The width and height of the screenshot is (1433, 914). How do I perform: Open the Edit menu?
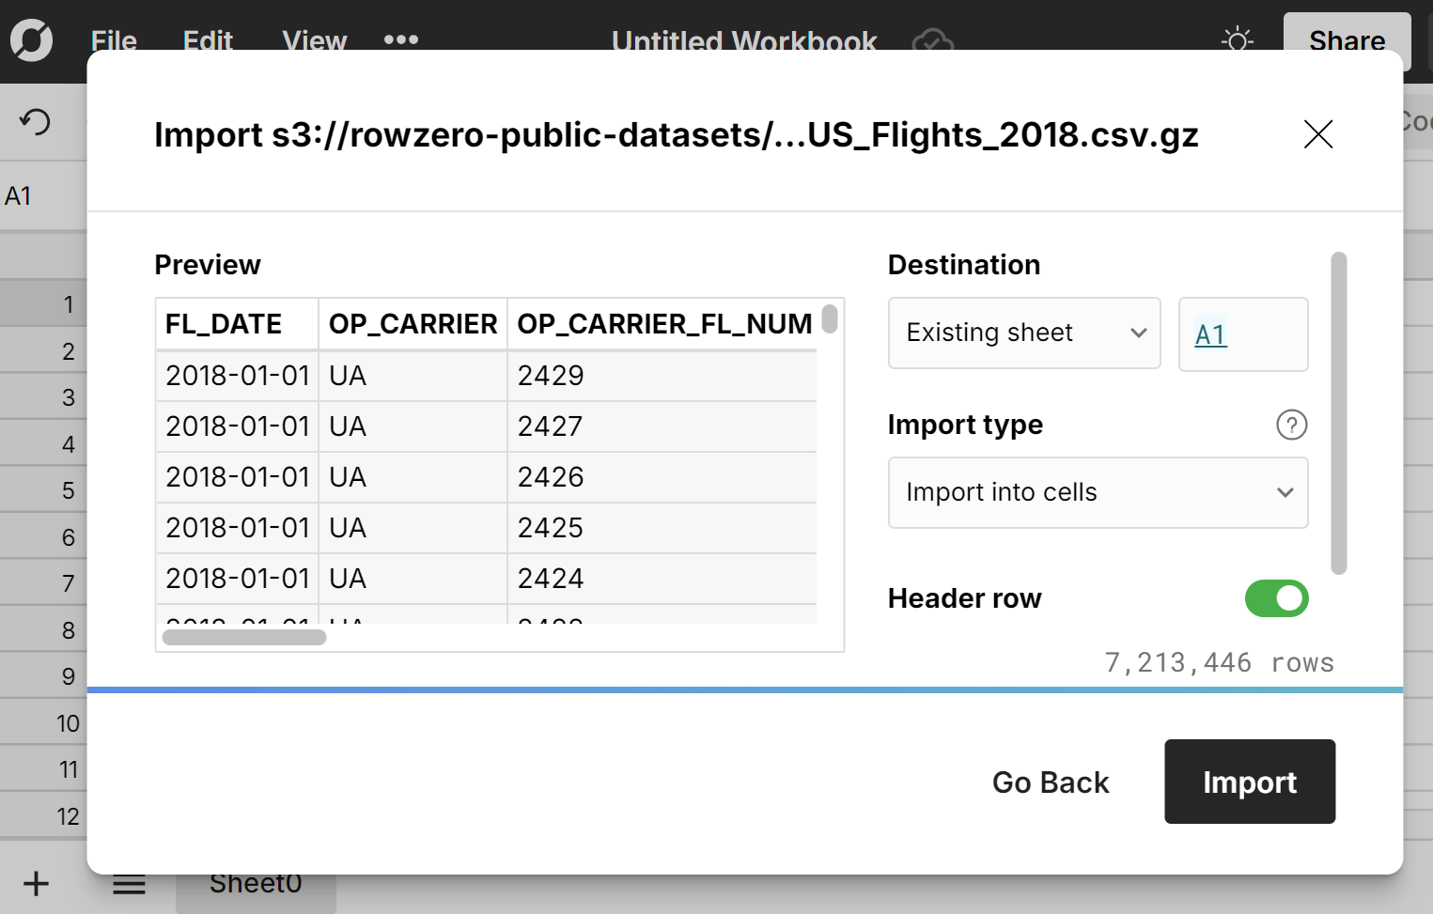point(208,41)
